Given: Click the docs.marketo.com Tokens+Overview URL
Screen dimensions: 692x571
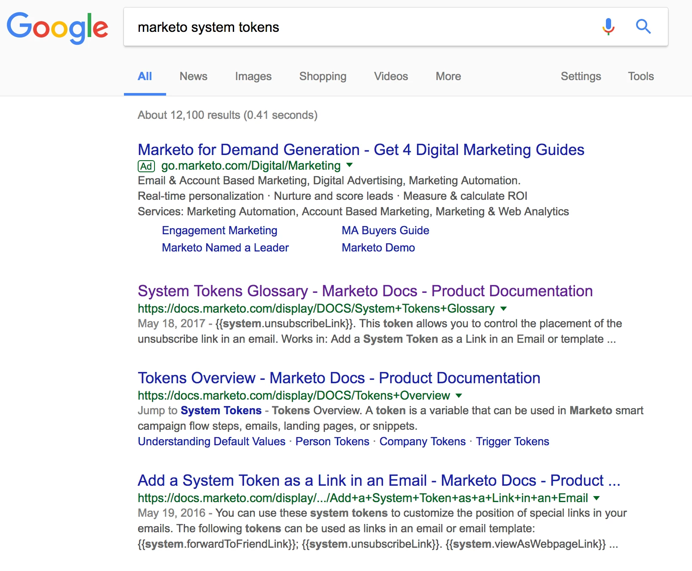Looking at the screenshot, I should point(293,396).
